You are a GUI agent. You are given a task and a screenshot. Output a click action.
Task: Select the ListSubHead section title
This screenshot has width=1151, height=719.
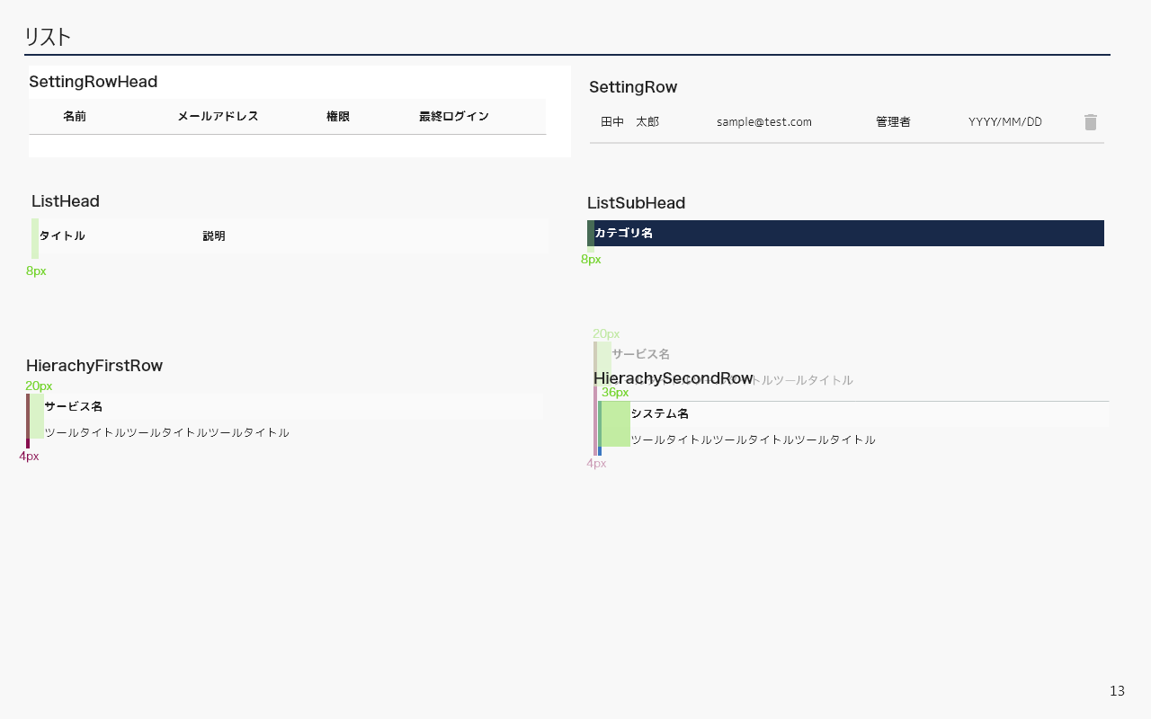[x=636, y=203]
